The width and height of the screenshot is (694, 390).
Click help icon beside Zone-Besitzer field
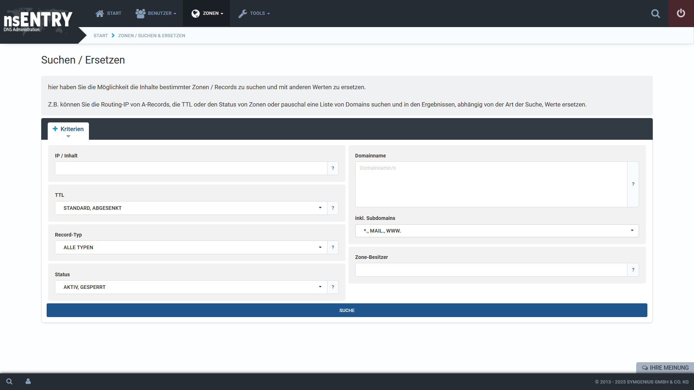pyautogui.click(x=633, y=270)
